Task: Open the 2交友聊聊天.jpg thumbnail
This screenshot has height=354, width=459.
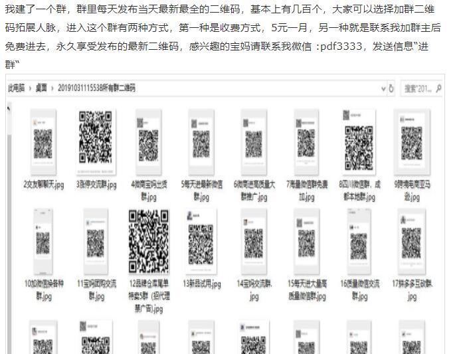Action: point(43,142)
